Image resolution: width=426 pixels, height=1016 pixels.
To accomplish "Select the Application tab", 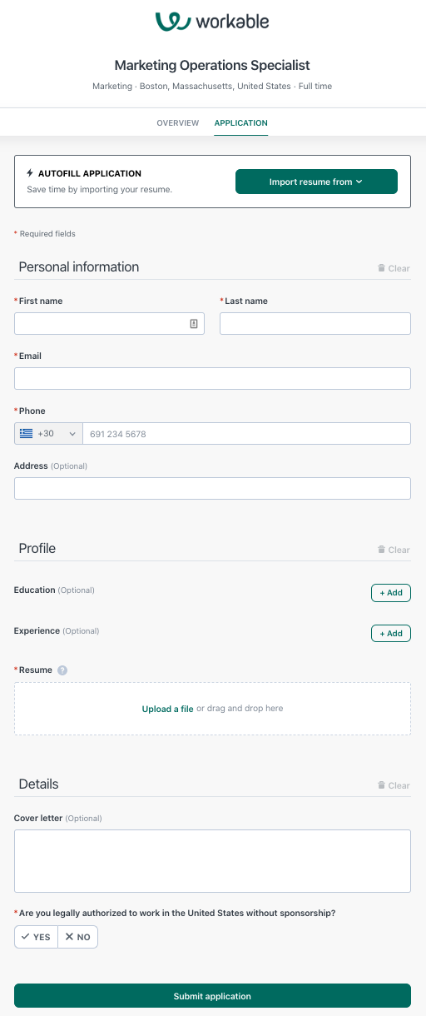I will pos(241,123).
